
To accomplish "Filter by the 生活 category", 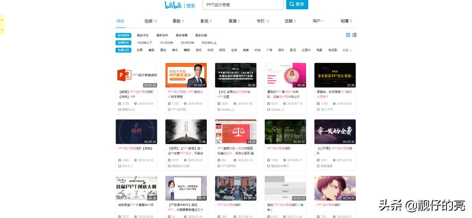I will click(x=234, y=50).
